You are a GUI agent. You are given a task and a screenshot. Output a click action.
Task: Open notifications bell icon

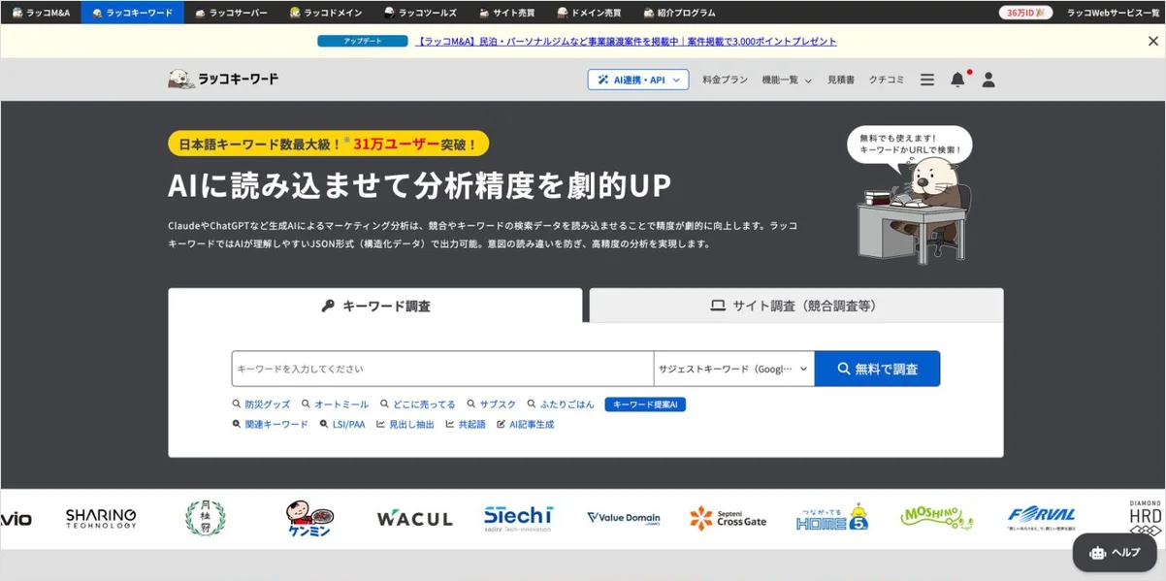point(957,80)
